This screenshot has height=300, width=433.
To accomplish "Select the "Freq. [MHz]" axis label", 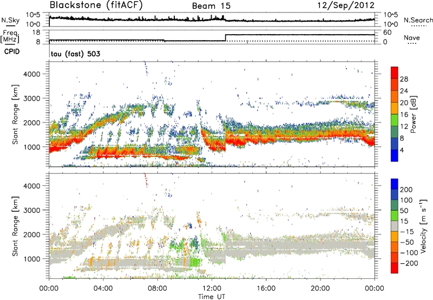I will (10, 36).
